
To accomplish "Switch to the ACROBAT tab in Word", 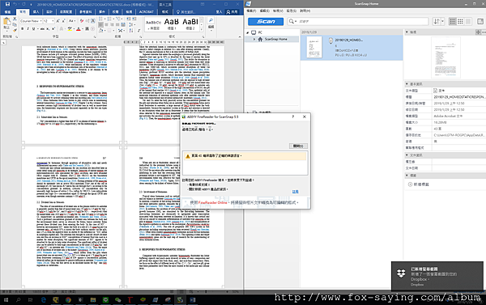I will pyautogui.click(x=146, y=12).
